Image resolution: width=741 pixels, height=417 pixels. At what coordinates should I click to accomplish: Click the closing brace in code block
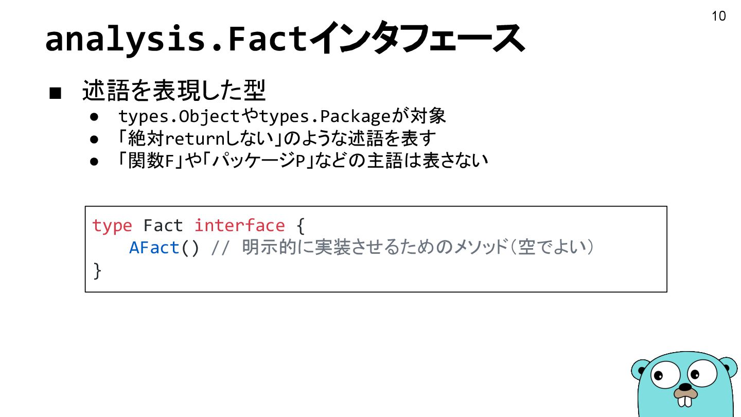(97, 270)
